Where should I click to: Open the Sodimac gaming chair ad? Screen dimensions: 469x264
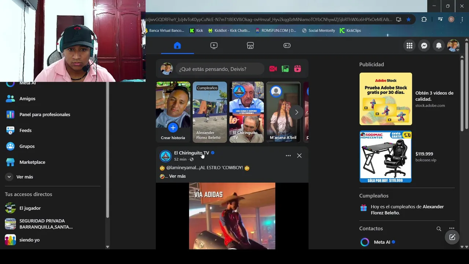(385, 157)
